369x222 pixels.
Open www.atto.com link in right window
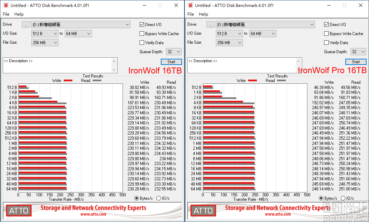pos(278,214)
